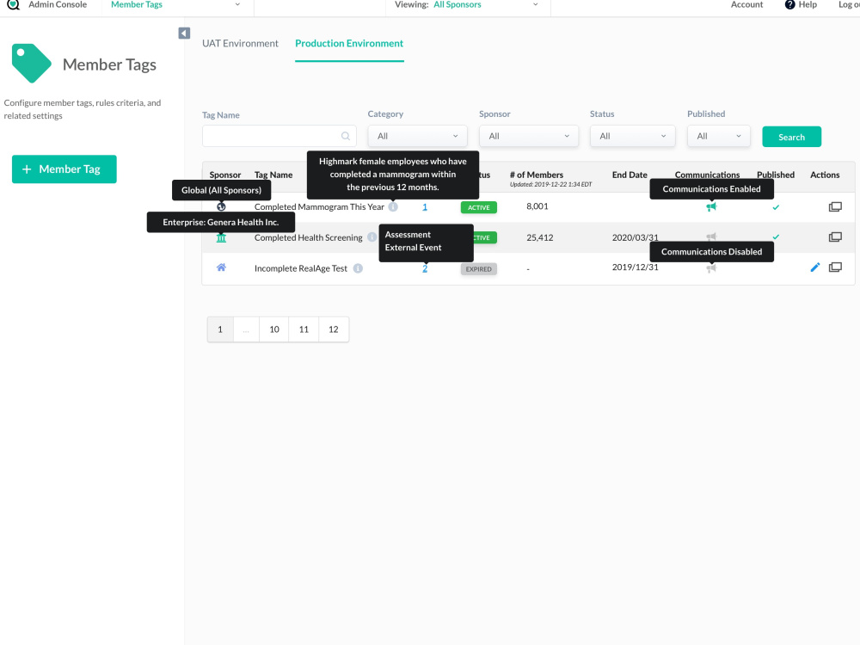
Task: Go to page 10 of results
Action: coord(274,329)
